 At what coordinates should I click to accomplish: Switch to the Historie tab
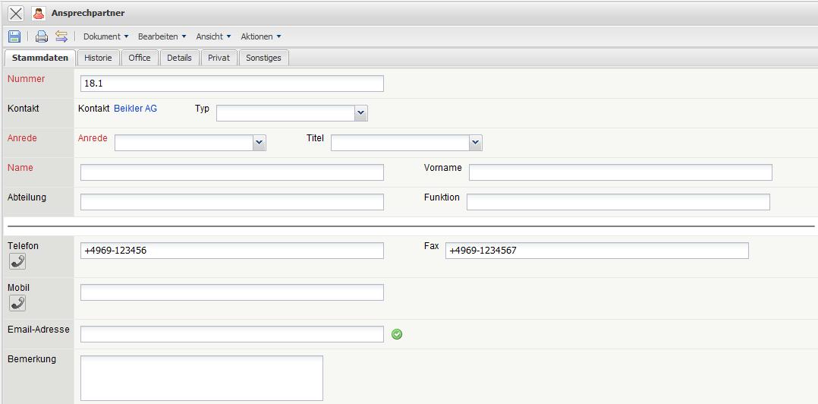click(98, 58)
